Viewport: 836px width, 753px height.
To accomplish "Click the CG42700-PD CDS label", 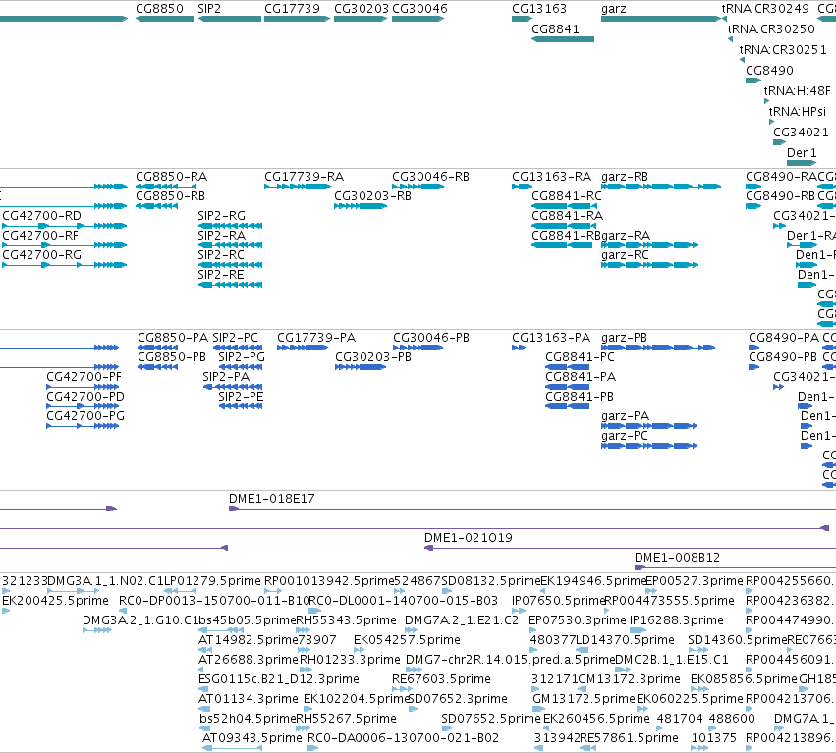I will click(85, 397).
